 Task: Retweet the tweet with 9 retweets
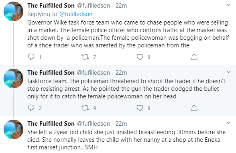tap(85, 108)
